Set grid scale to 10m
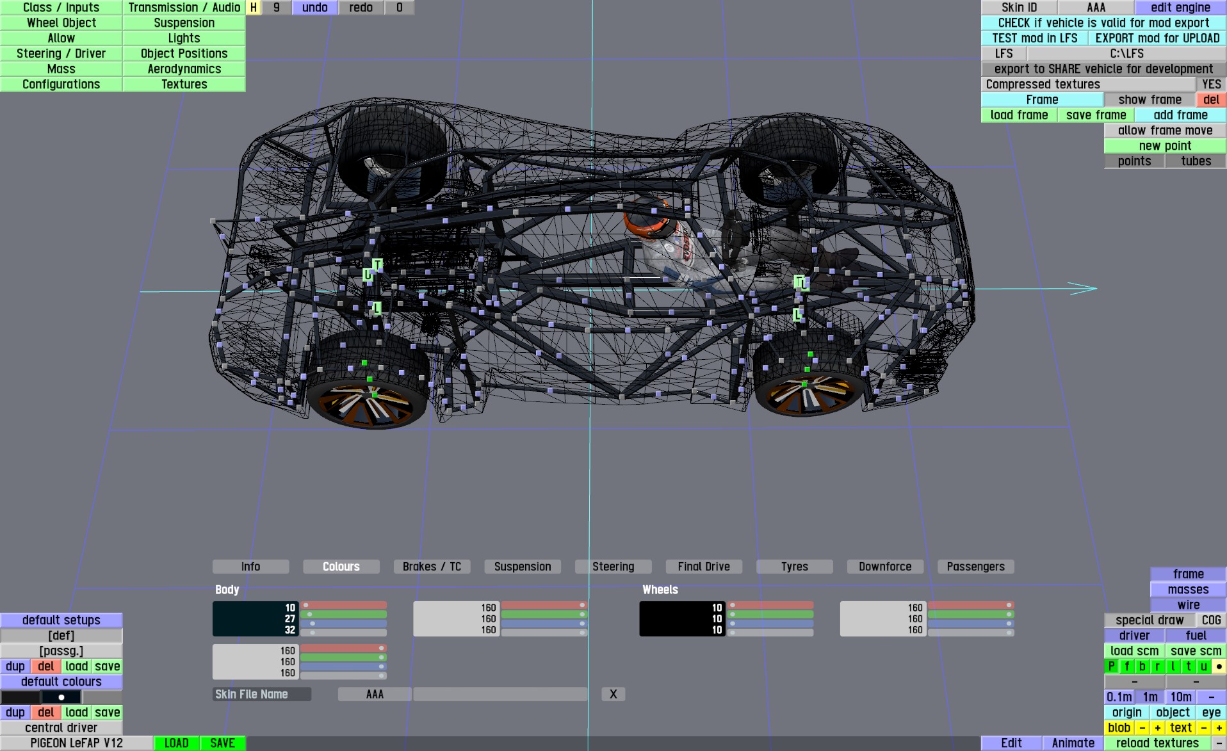This screenshot has width=1227, height=751. pos(1180,697)
